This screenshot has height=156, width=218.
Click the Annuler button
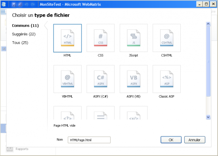[195, 140]
